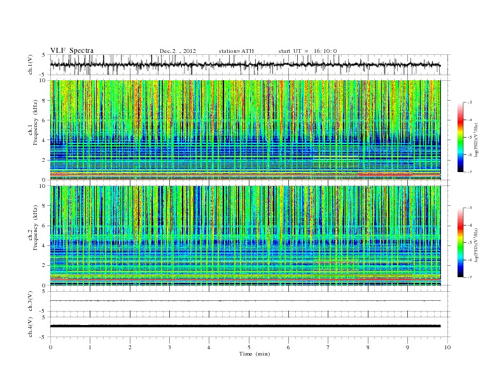Viewport: 504px width, 390px height.
Task: Click the red band near 0.5 kHz in ch.1
Action: (x=245, y=175)
